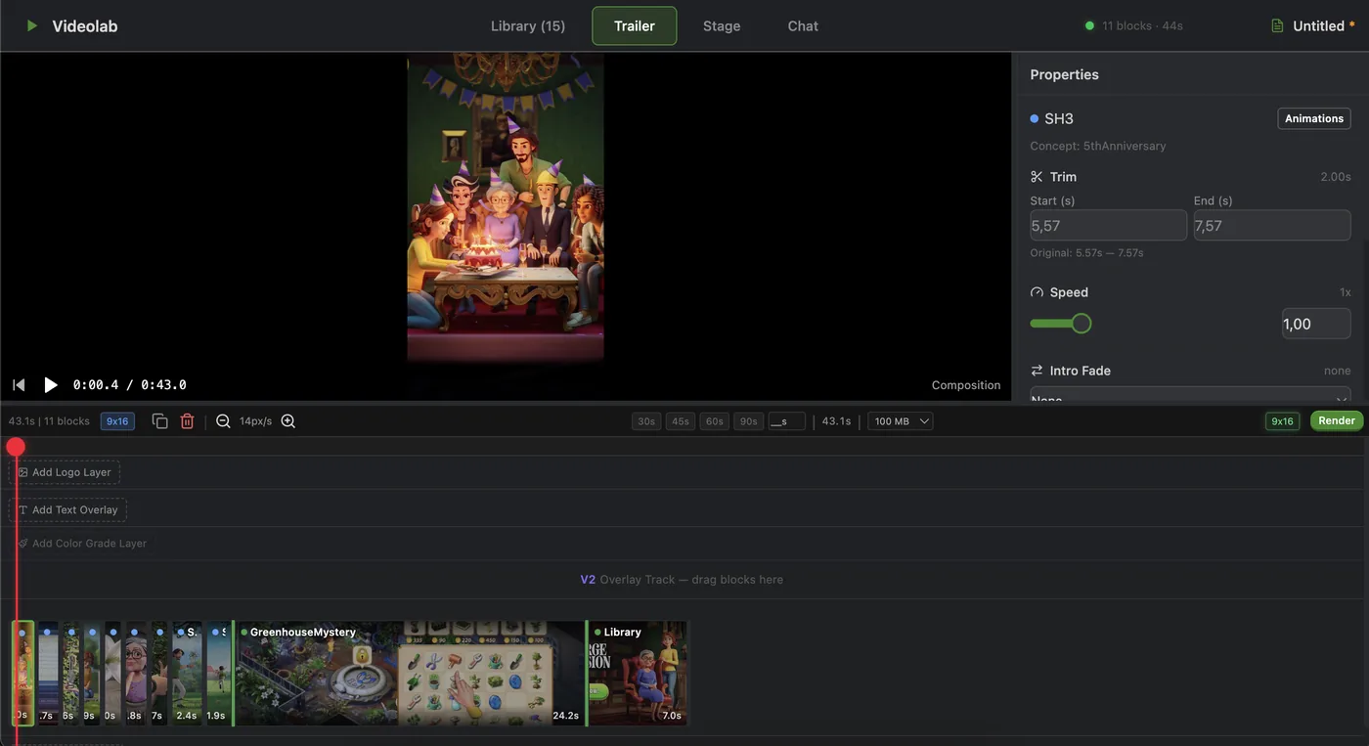1369x746 pixels.
Task: Open the 100 MB file size dropdown
Action: [900, 421]
